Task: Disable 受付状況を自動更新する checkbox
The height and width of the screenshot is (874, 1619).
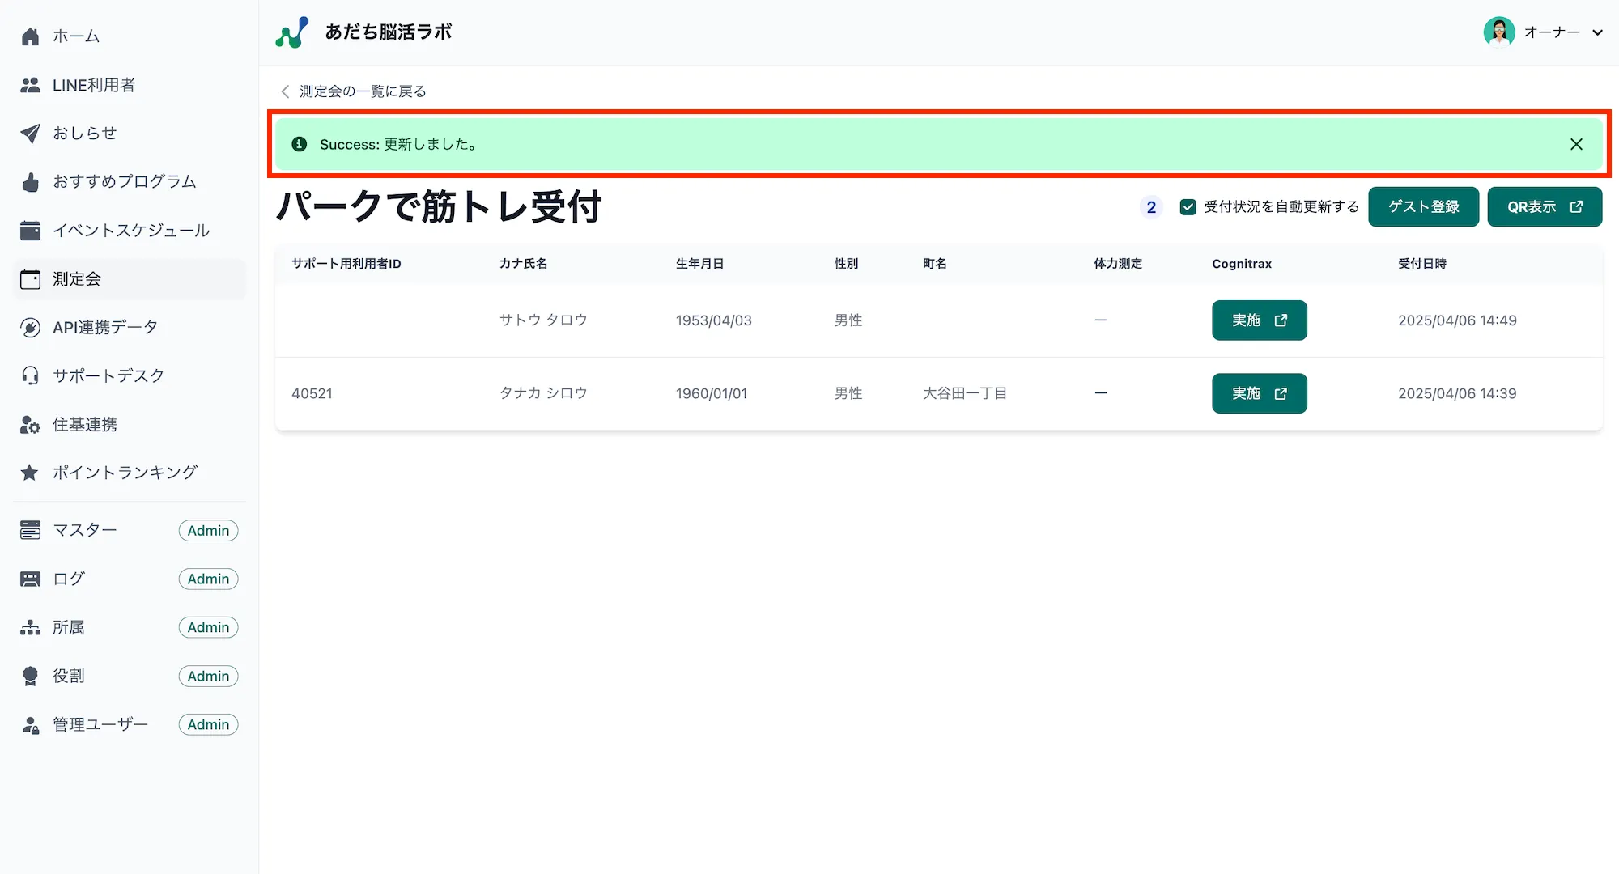Action: [1188, 206]
